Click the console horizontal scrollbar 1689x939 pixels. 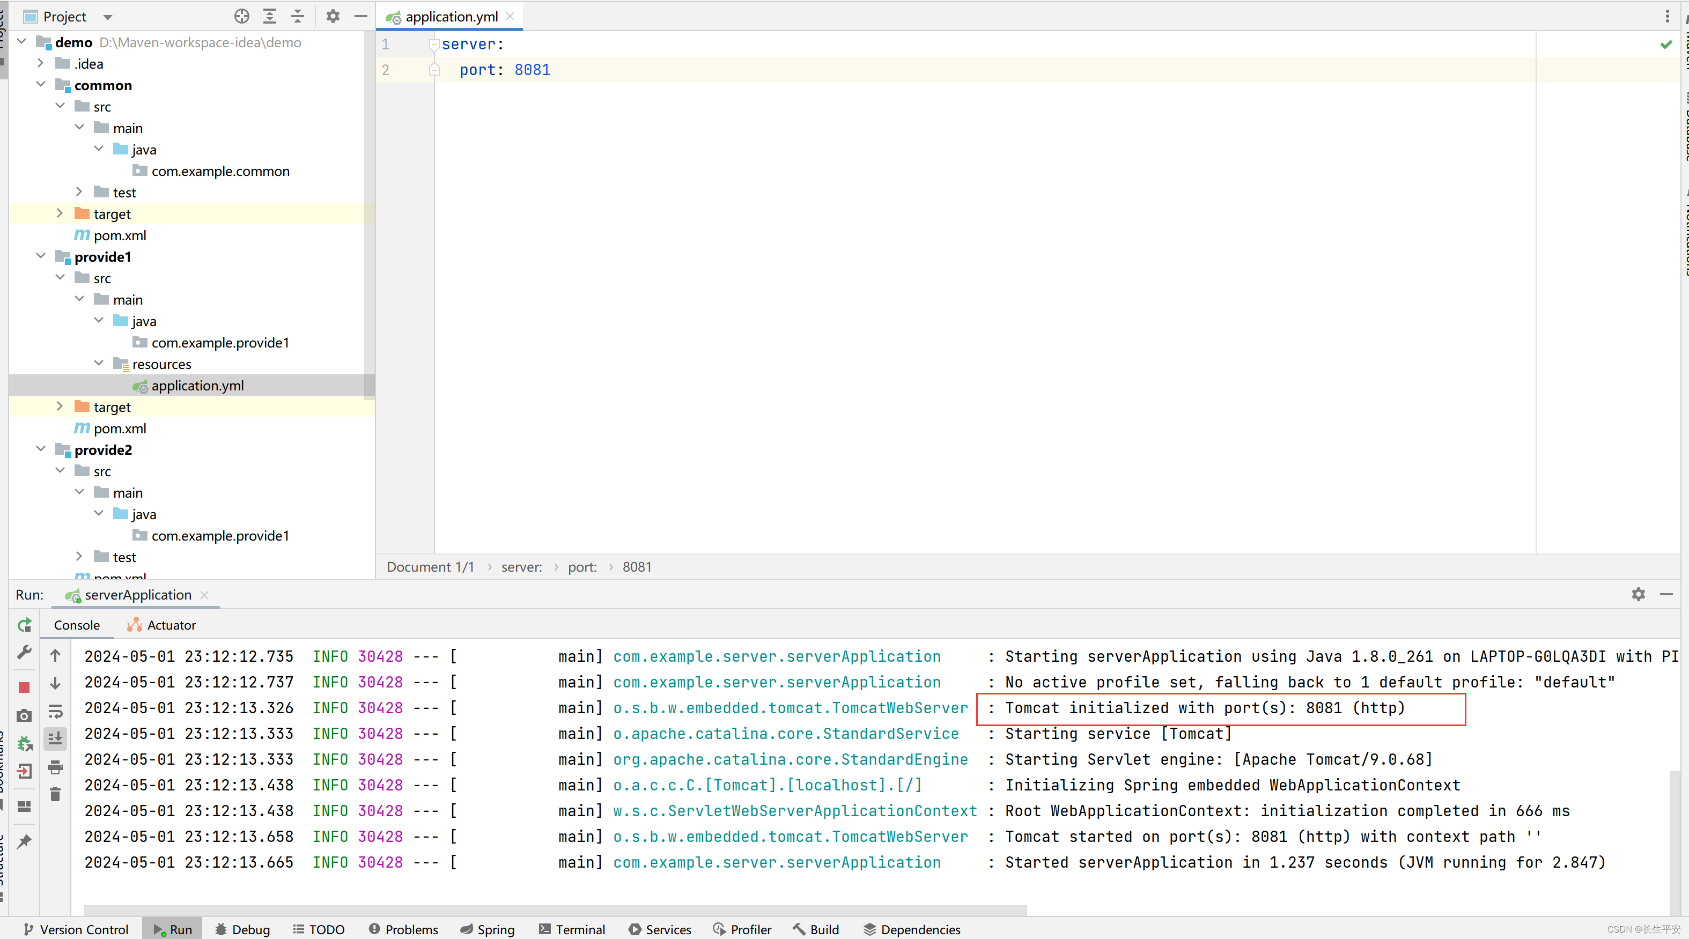point(555,910)
